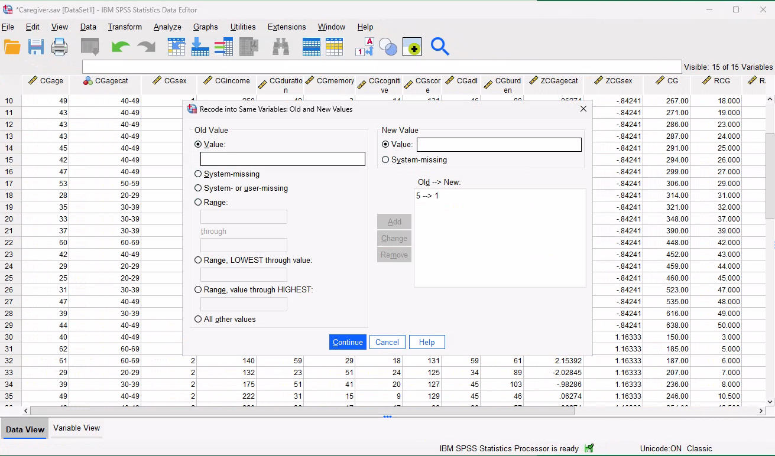Select the Old Value System-missing radio button
The width and height of the screenshot is (775, 456).
coord(198,174)
